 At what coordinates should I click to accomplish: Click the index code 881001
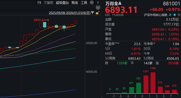coord(171,4)
